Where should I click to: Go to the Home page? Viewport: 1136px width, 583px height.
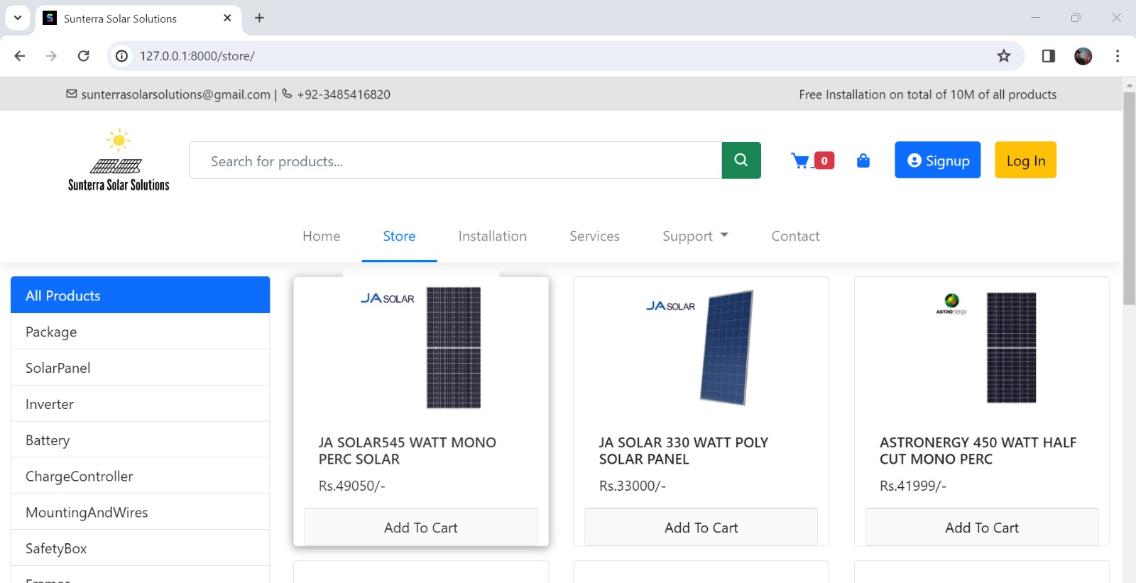[321, 236]
